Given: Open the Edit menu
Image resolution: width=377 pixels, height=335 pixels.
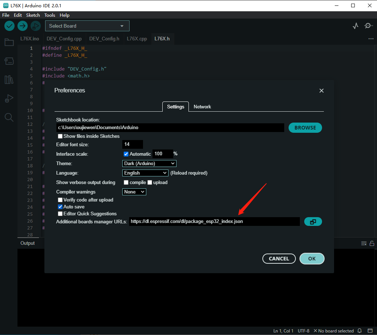Looking at the screenshot, I should click(18, 15).
